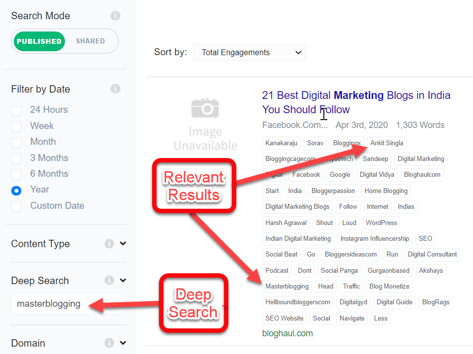This screenshot has width=473, height=354.
Task: Select the Week date filter
Action: tap(16, 127)
